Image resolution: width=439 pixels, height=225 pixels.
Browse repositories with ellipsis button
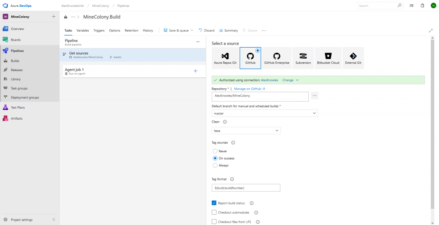click(314, 96)
